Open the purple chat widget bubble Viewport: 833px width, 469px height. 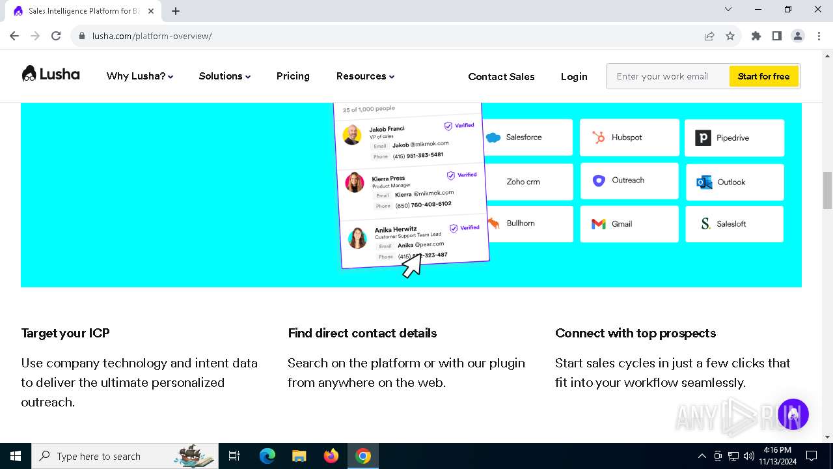coord(793,414)
